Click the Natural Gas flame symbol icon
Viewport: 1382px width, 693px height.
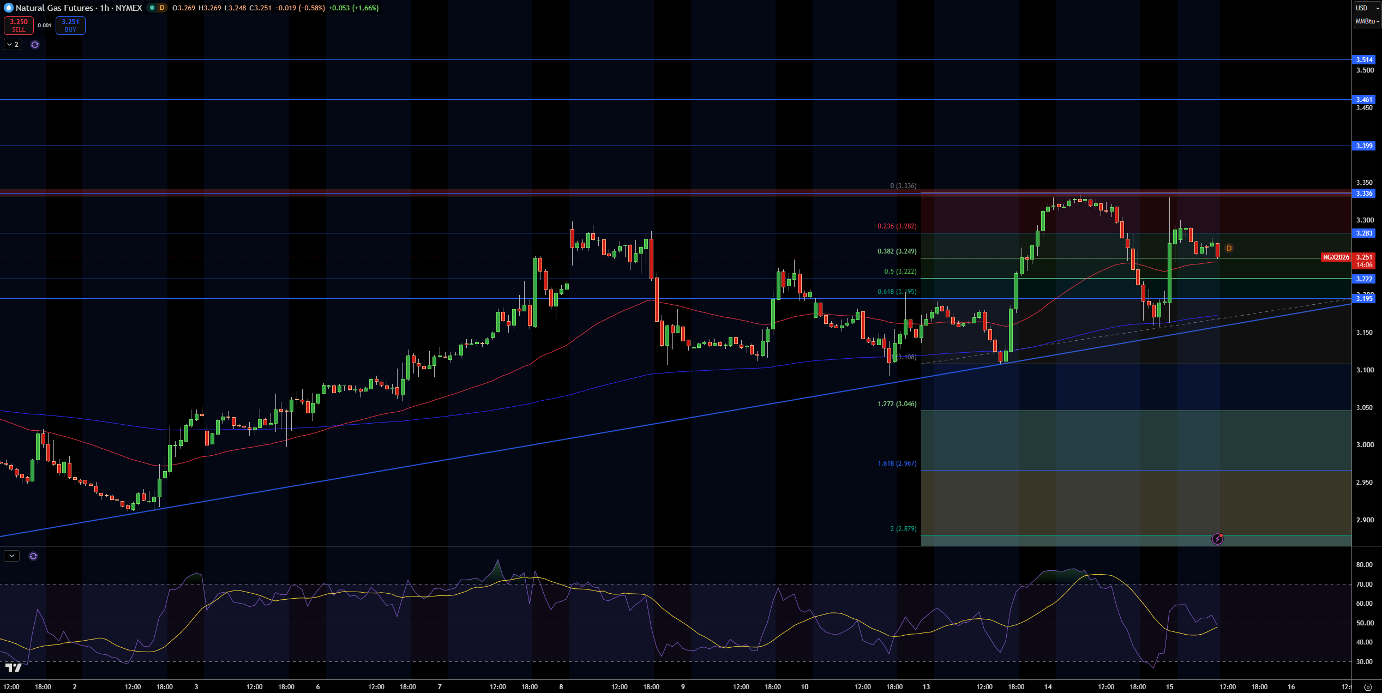click(8, 8)
